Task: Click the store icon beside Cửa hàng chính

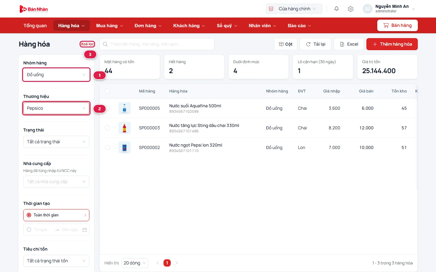Action: [271, 9]
